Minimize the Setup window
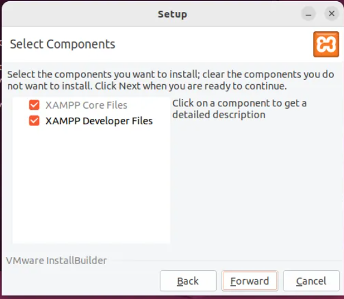Image resolution: width=344 pixels, height=299 pixels. [x=309, y=14]
